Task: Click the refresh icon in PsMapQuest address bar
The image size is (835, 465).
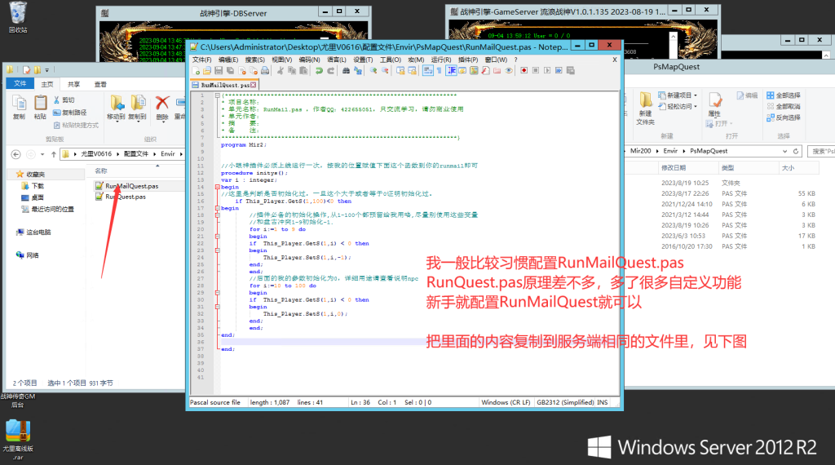Action: coord(796,151)
